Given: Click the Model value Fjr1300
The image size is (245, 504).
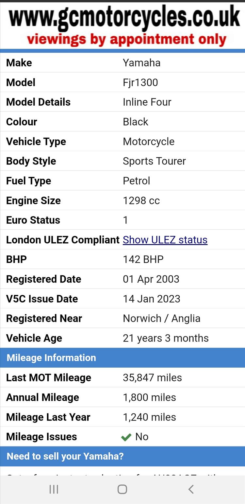Looking at the screenshot, I should 140,82.
